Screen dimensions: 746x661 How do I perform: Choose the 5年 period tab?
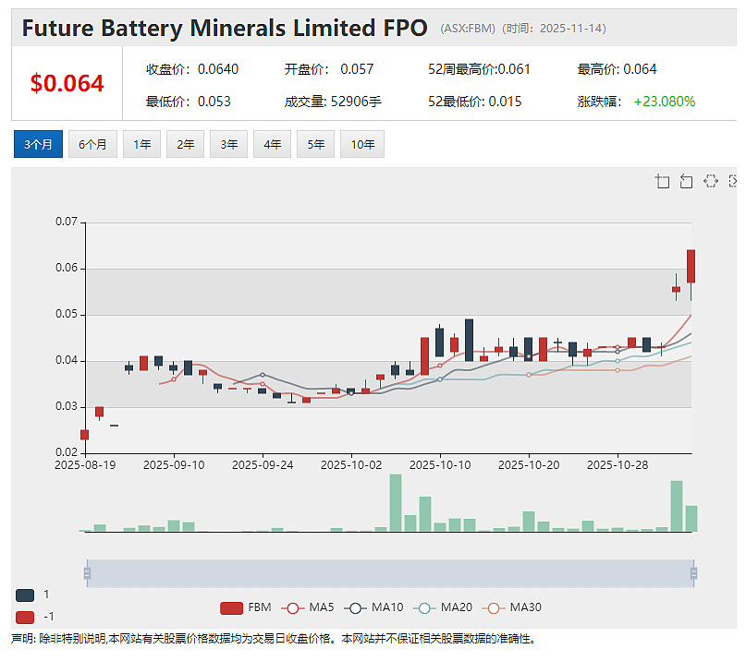click(315, 144)
